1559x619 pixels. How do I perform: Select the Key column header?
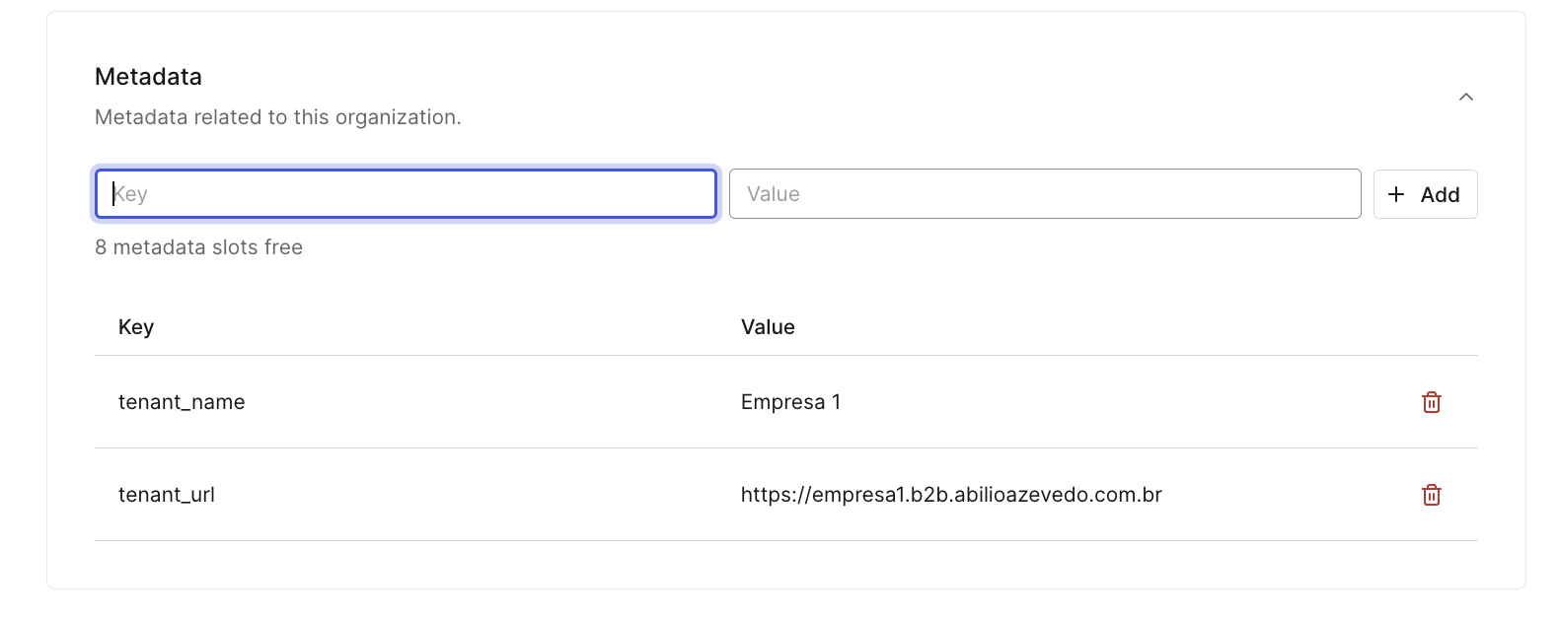136,327
